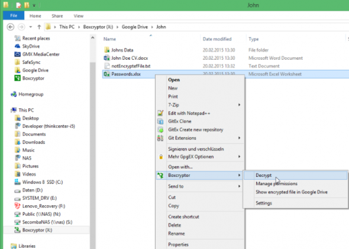Open recent locations dropdown arrow
The width and height of the screenshot is (349, 249).
(31, 27)
